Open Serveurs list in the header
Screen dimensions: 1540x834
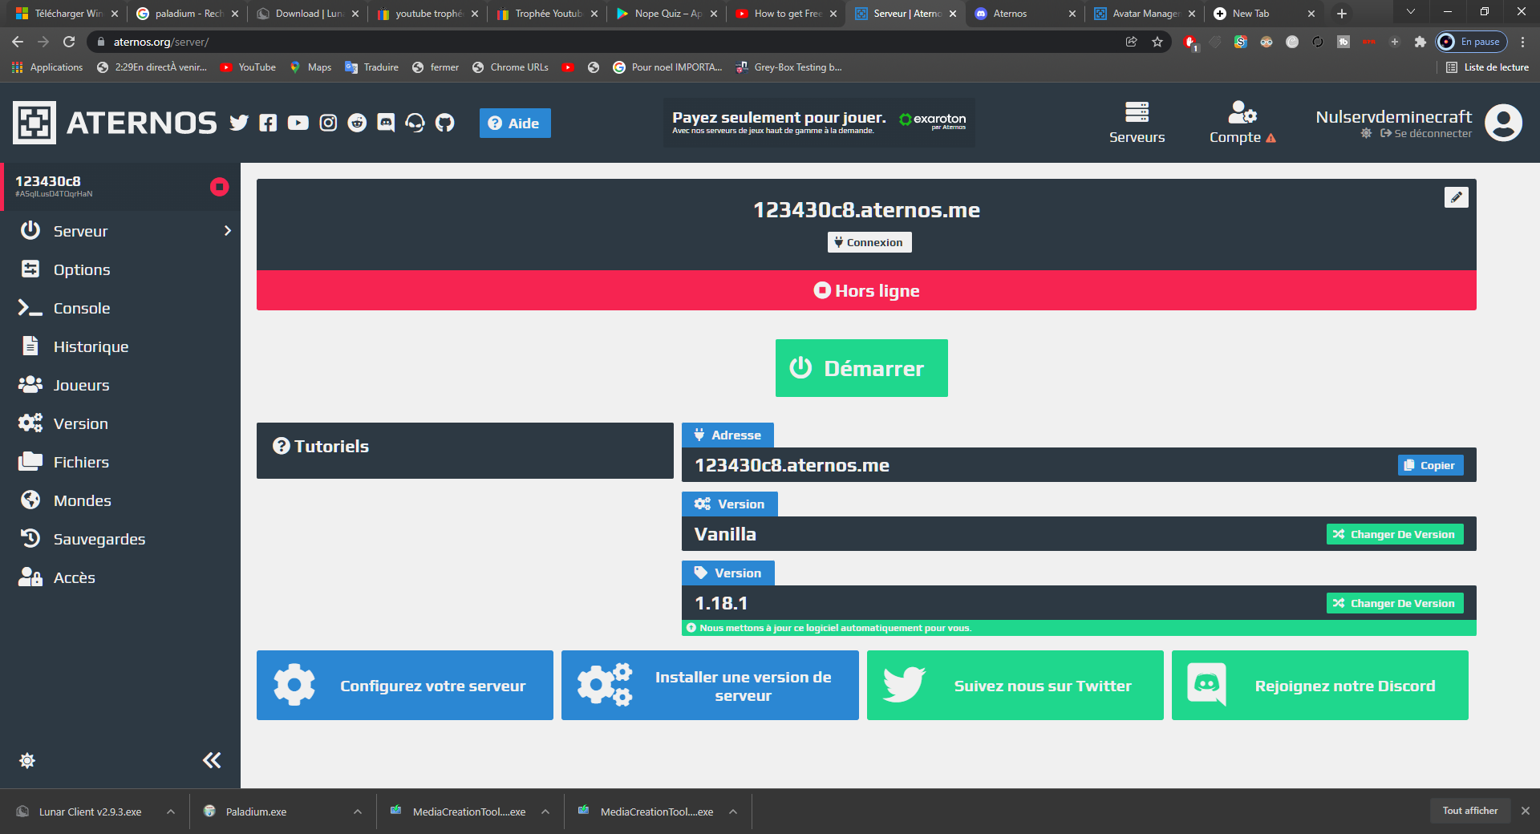pyautogui.click(x=1137, y=123)
